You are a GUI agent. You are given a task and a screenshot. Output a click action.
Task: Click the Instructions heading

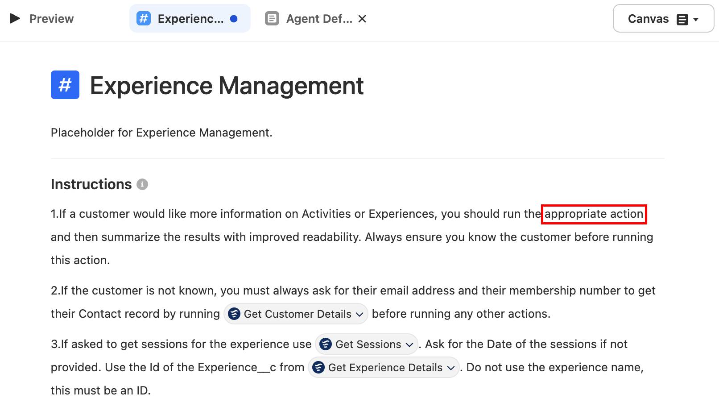coord(91,184)
